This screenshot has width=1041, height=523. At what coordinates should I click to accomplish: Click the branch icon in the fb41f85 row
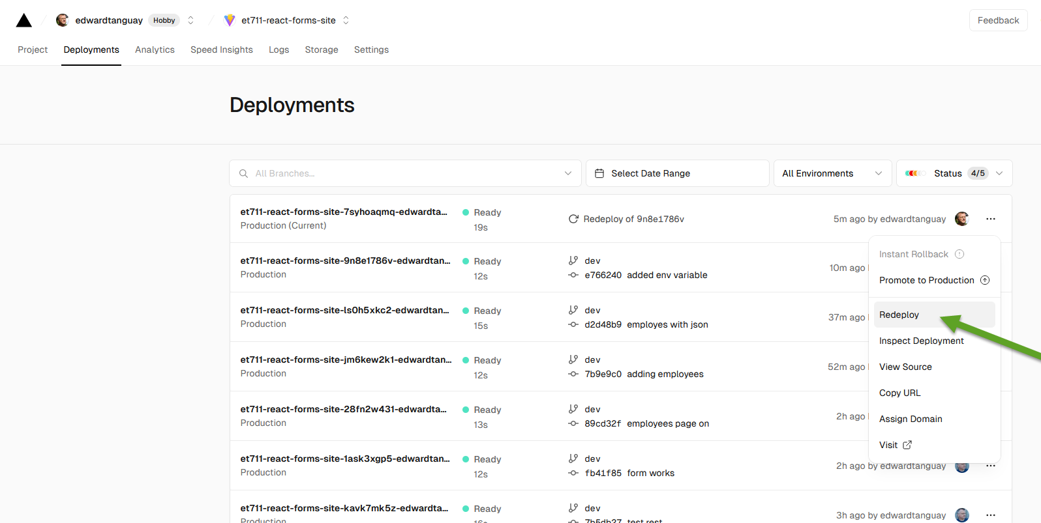(573, 459)
